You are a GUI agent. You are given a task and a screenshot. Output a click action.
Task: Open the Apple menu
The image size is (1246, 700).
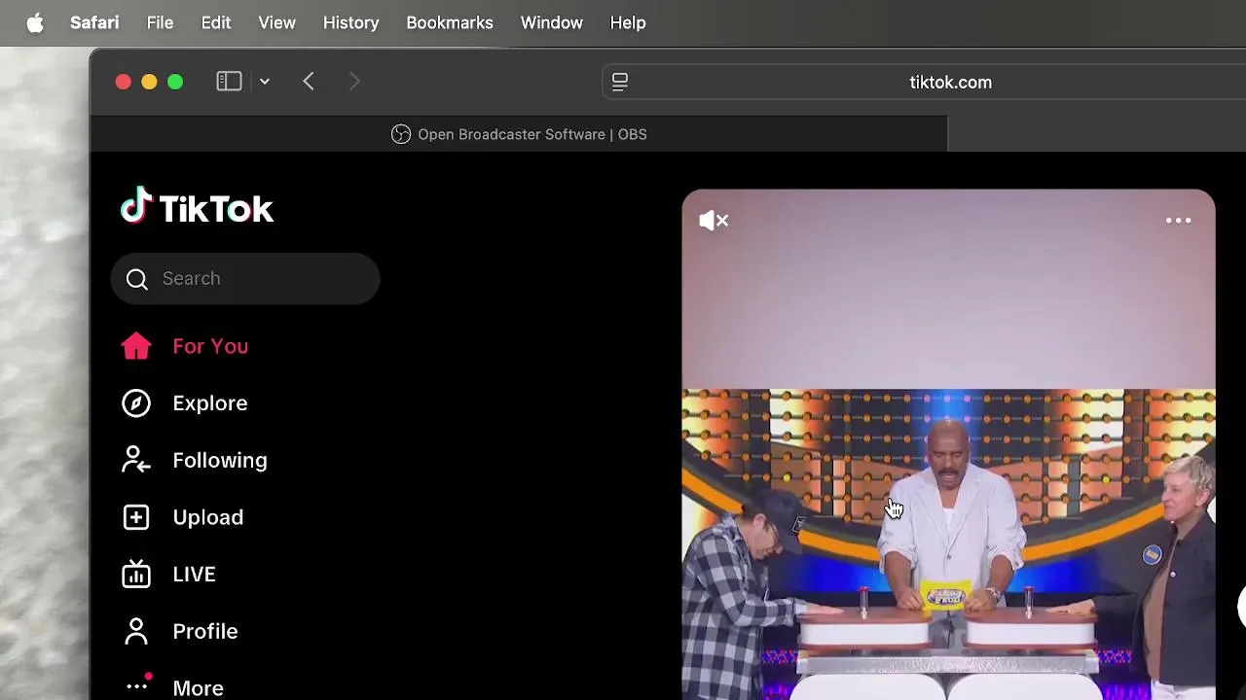[x=35, y=22]
